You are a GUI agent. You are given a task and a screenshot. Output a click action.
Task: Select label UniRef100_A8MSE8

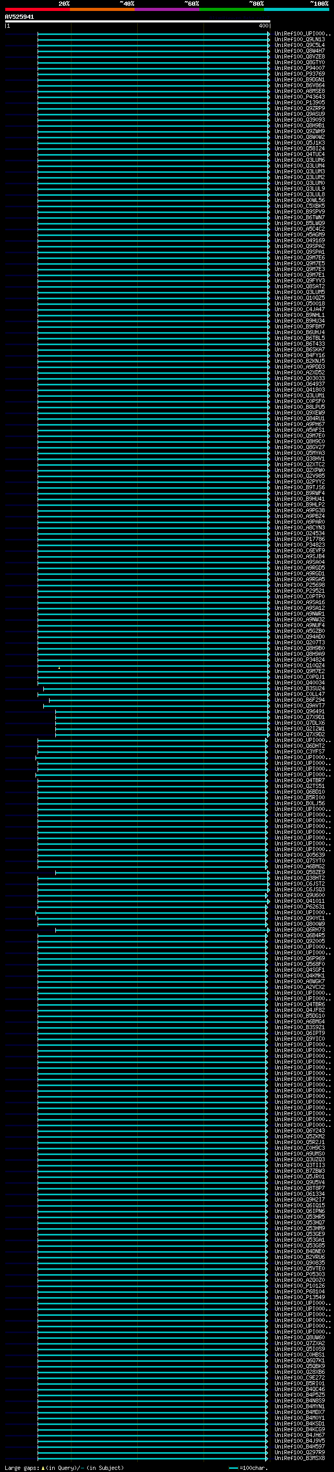pos(300,91)
